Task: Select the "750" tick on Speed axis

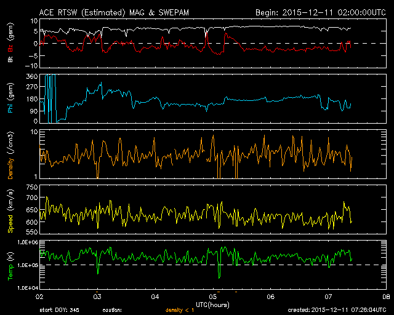Action: (32, 188)
